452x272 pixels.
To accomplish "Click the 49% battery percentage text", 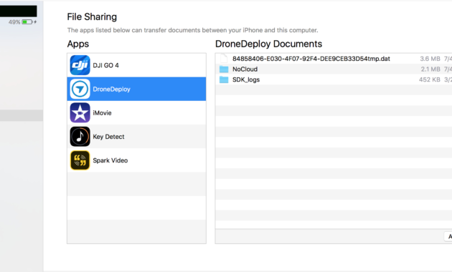I will [14, 22].
